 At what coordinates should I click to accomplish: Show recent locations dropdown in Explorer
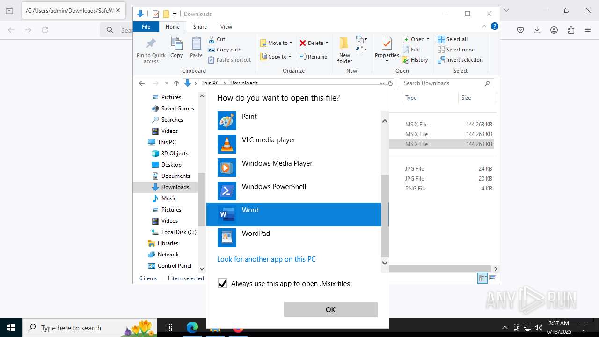167,83
